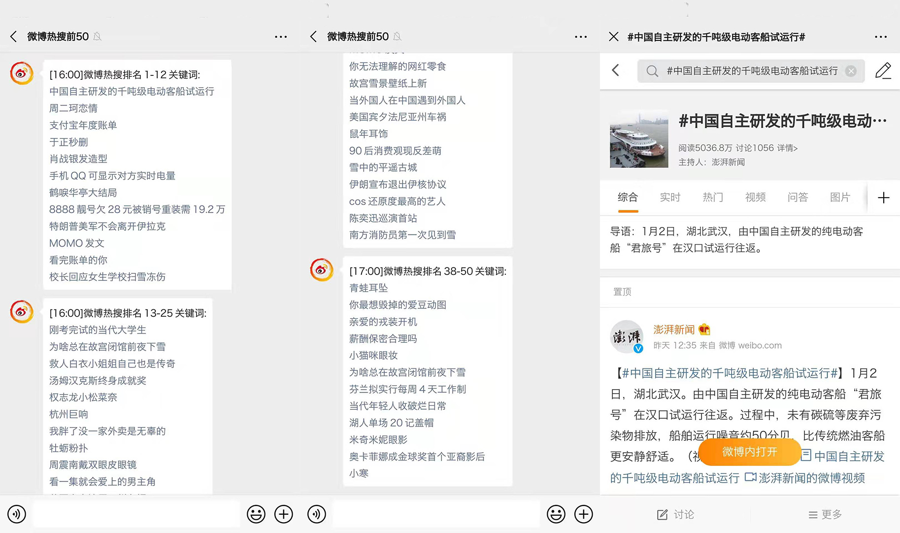Tap the compose post pencil icon
The height and width of the screenshot is (533, 900).
[883, 70]
